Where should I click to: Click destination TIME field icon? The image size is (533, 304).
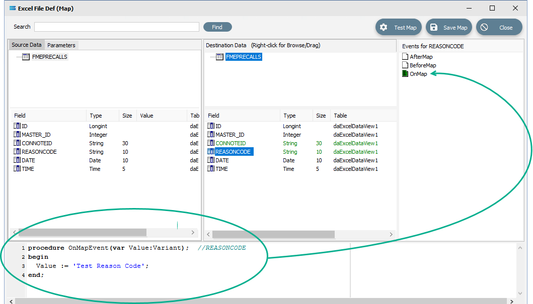click(211, 168)
